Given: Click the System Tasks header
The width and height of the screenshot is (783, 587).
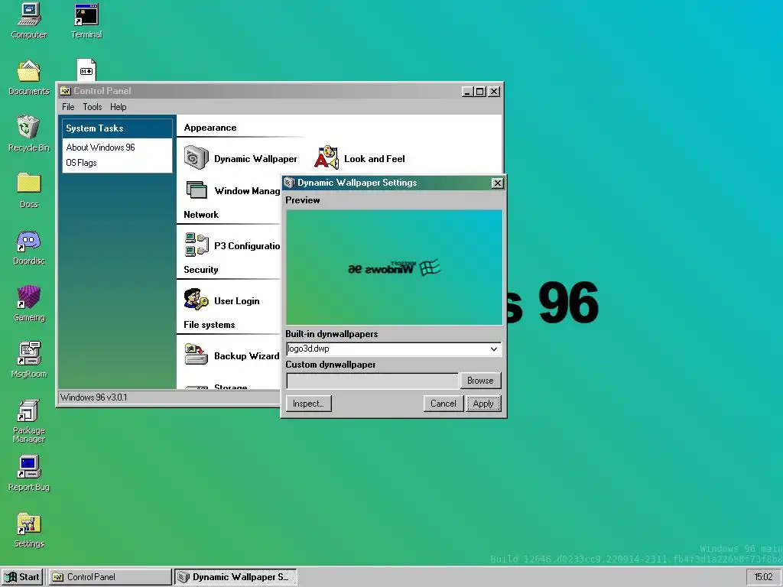Looking at the screenshot, I should 117,128.
